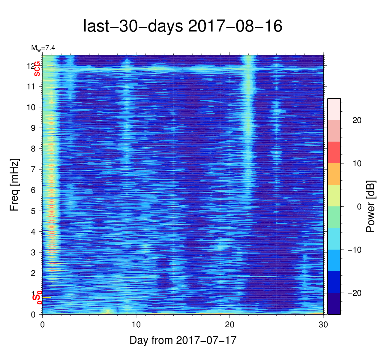
Task: Pick the yellow-green colorbar segment
Action: point(334,196)
